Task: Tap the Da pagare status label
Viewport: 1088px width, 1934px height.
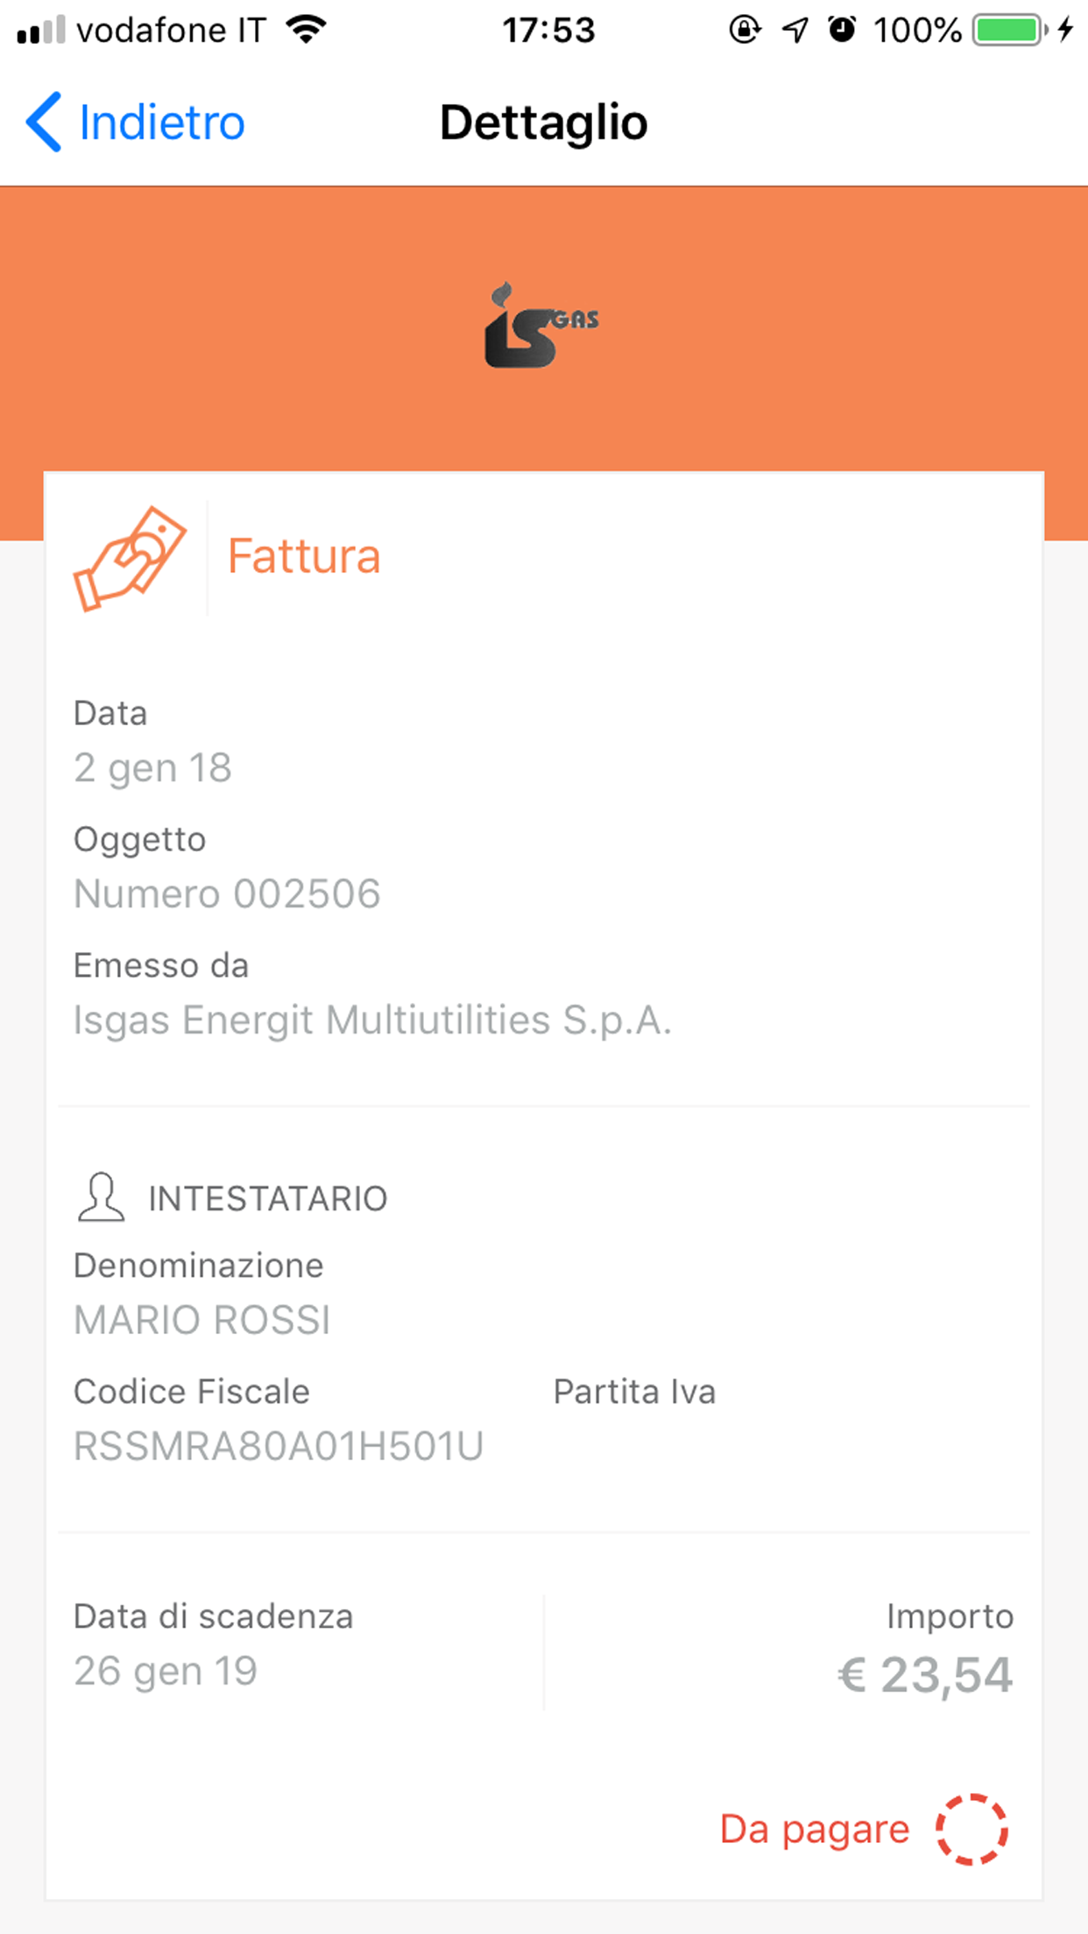Action: (815, 1829)
